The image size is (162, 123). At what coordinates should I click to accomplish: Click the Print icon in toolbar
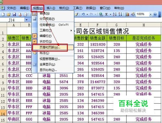click(26, 14)
